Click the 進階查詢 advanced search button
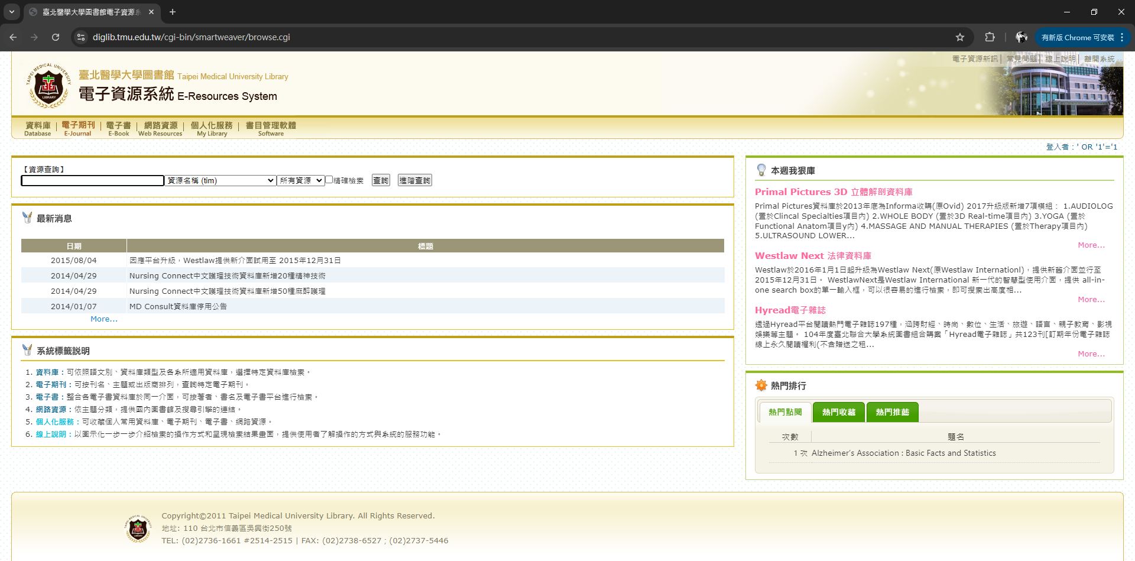1135x561 pixels. [415, 180]
